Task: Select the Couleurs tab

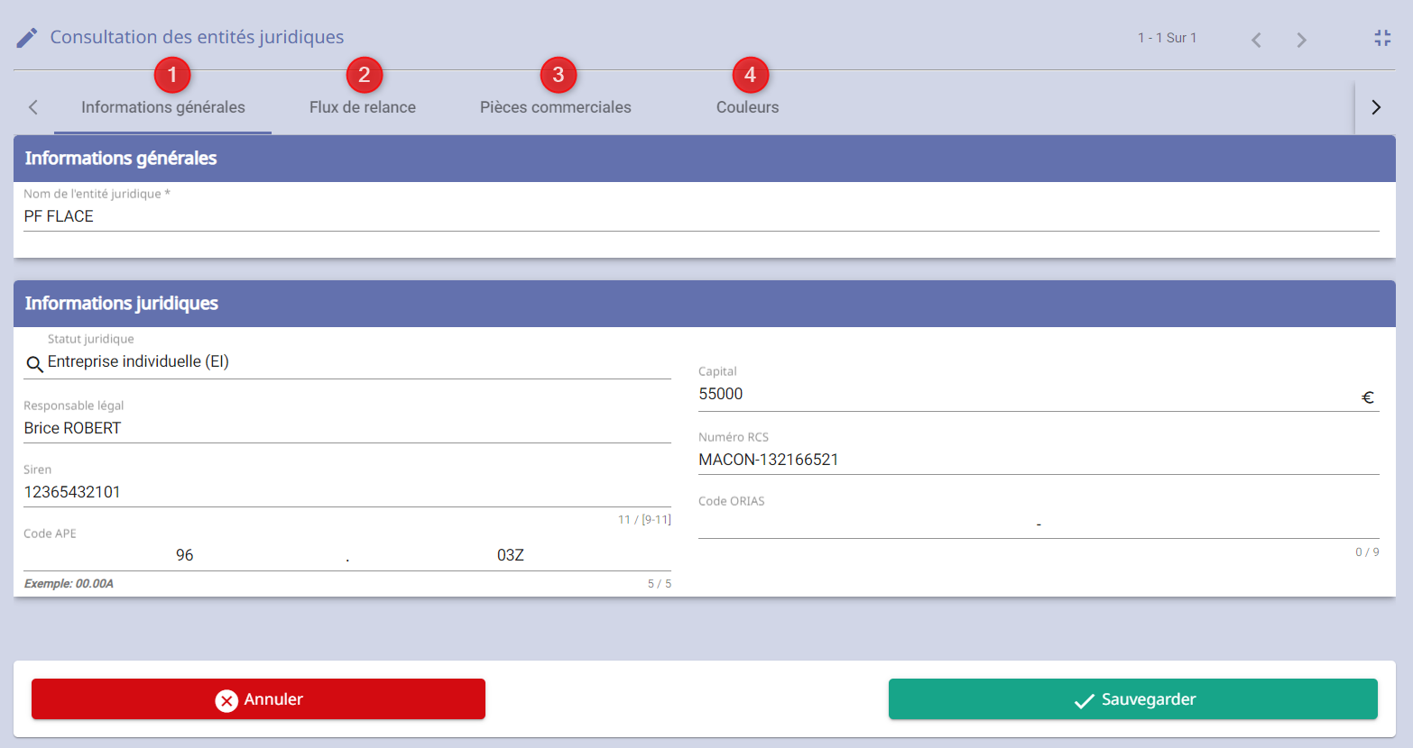Action: [747, 107]
